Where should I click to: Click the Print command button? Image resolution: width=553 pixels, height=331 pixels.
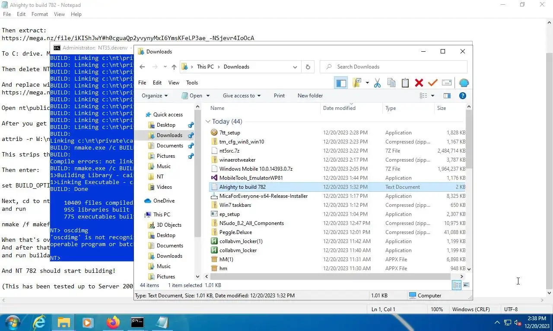279,96
